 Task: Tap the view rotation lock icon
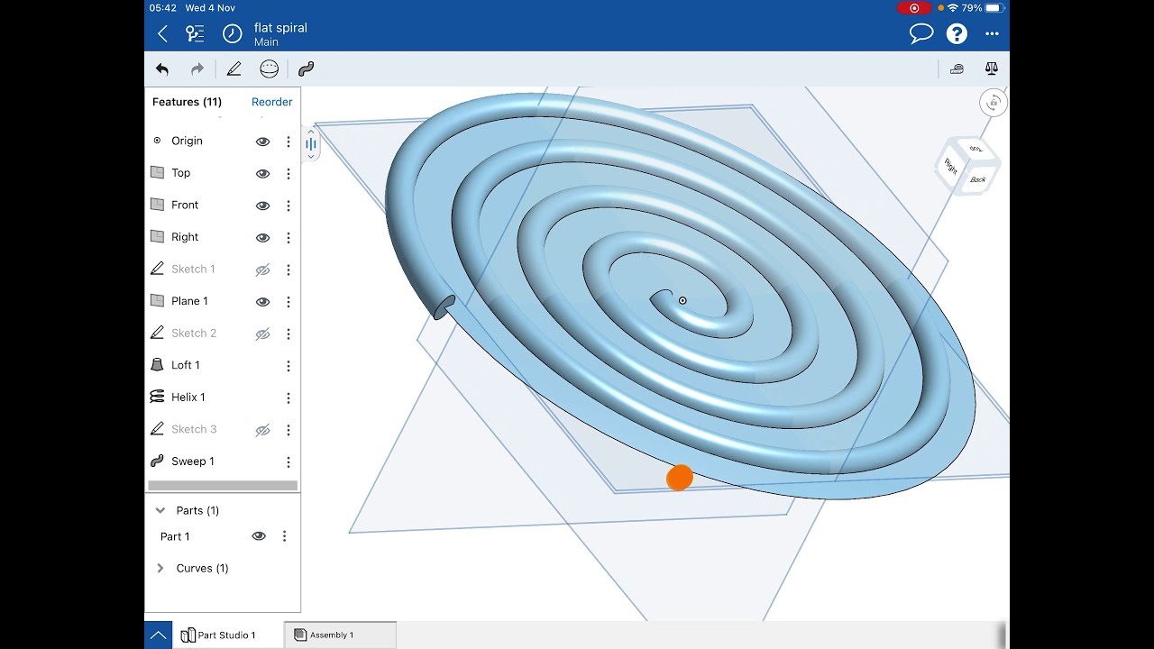(x=993, y=103)
